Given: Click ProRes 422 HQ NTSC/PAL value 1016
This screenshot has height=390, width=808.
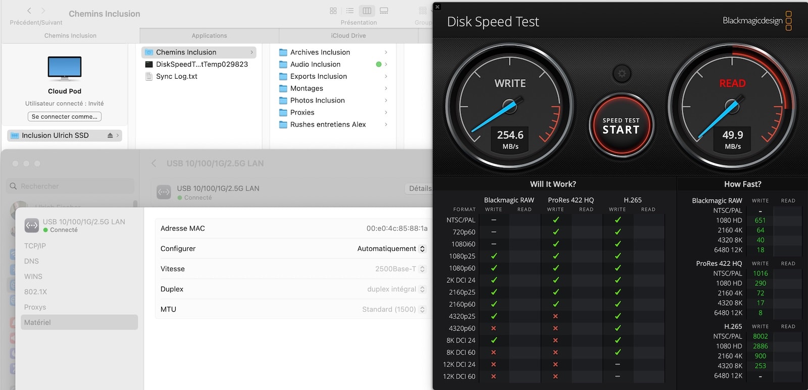Looking at the screenshot, I should pyautogui.click(x=760, y=273).
